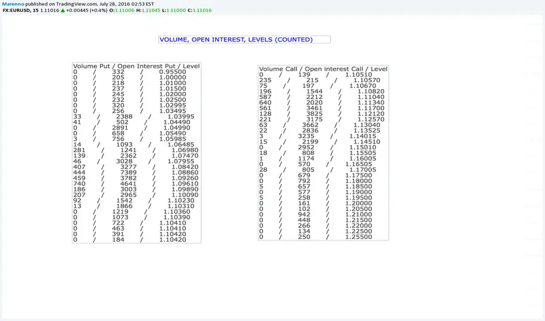545x321 pixels.
Task: Click the high price value H:1.11045
Action: (x=148, y=11)
